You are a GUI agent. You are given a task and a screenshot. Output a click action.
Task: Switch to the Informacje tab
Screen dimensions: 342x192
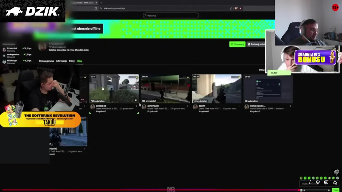coord(61,61)
